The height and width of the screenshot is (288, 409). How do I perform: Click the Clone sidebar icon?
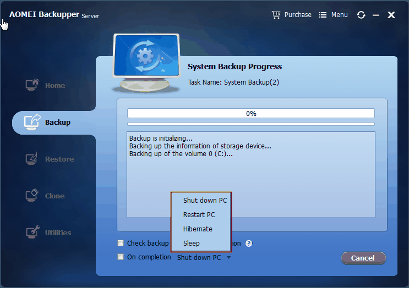click(x=32, y=196)
